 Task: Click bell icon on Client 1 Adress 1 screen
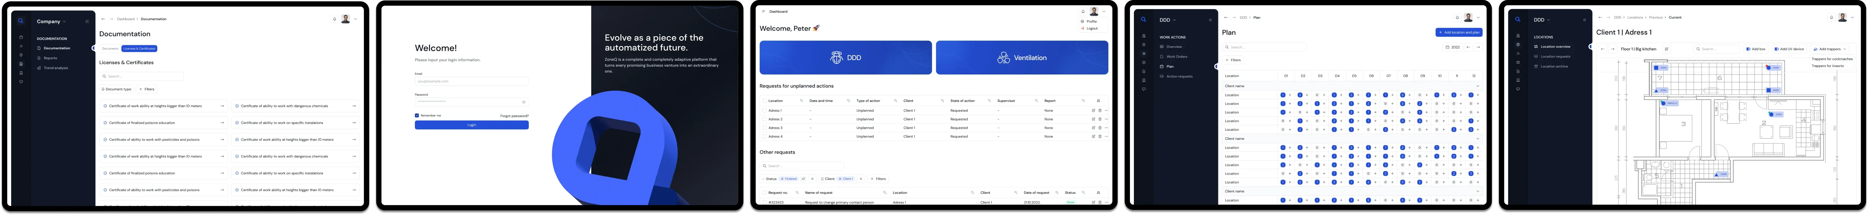[x=1832, y=17]
